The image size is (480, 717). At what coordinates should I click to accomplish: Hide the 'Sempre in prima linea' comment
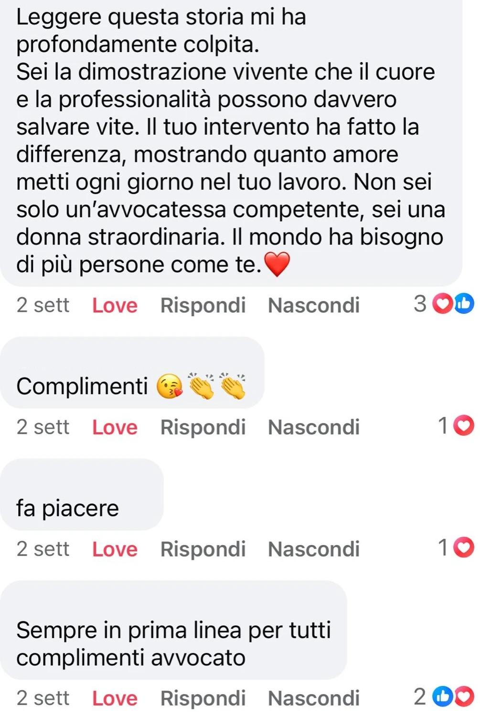tap(314, 698)
